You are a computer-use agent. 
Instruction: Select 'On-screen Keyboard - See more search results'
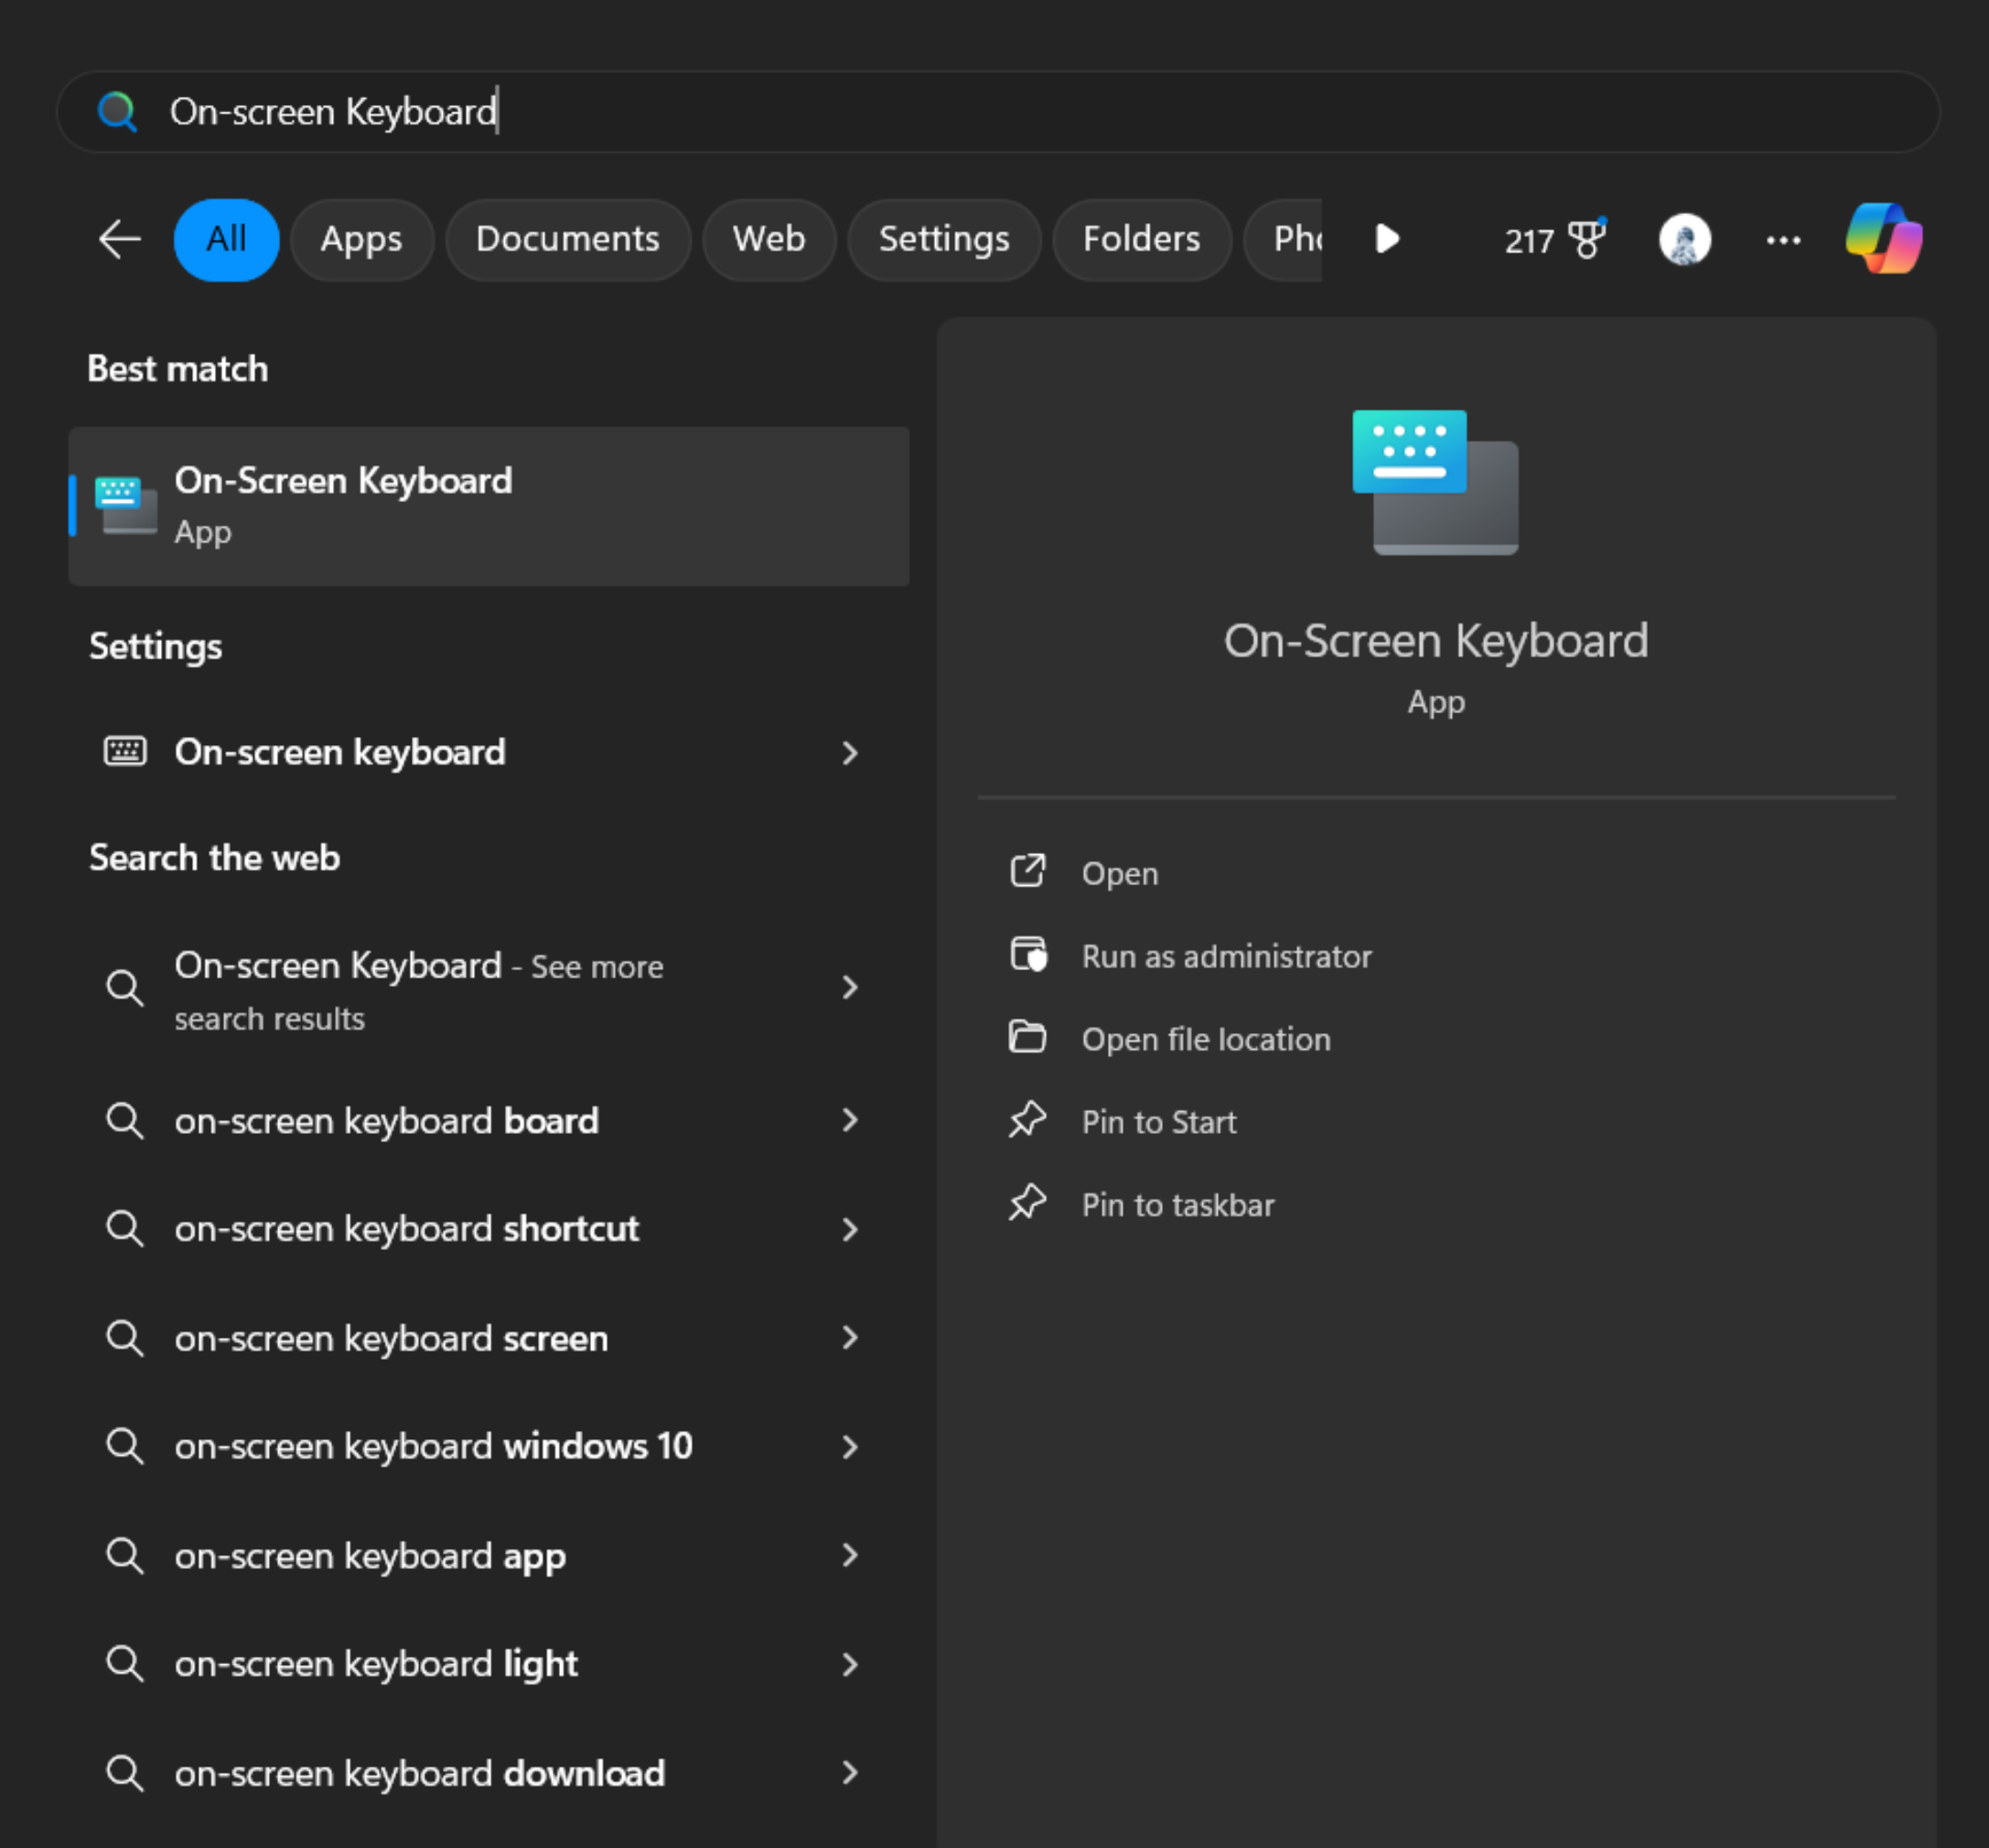(489, 989)
